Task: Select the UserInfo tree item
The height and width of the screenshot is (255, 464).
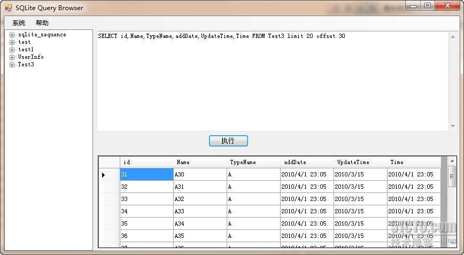Action: point(31,57)
